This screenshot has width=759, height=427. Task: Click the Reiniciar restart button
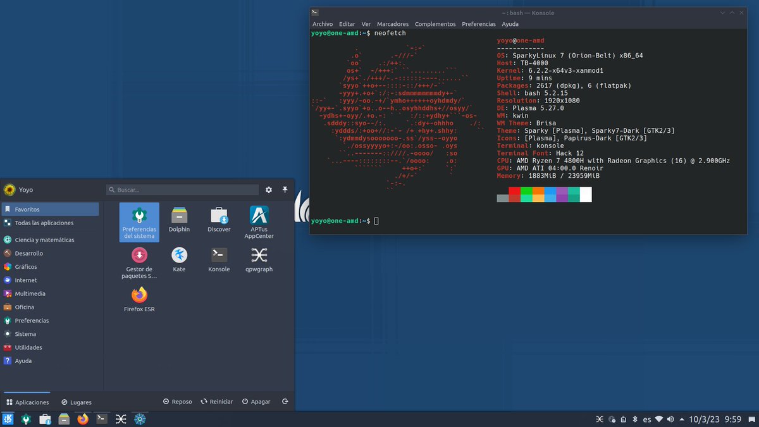tap(217, 402)
